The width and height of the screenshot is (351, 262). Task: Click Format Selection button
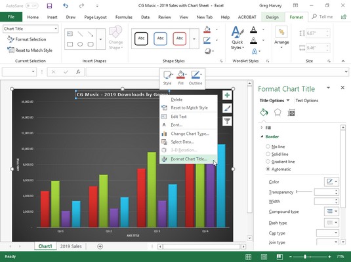pos(27,39)
